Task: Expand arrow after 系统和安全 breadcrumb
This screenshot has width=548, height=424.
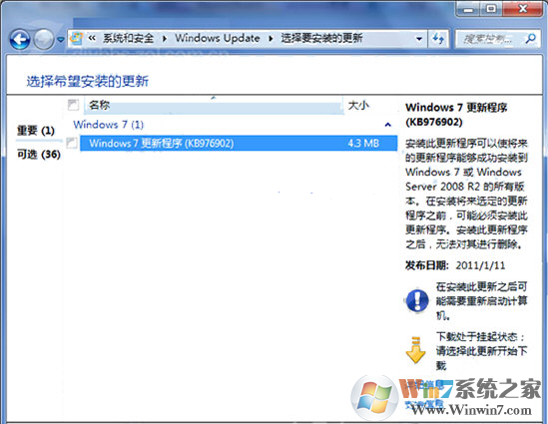Action: [x=165, y=39]
